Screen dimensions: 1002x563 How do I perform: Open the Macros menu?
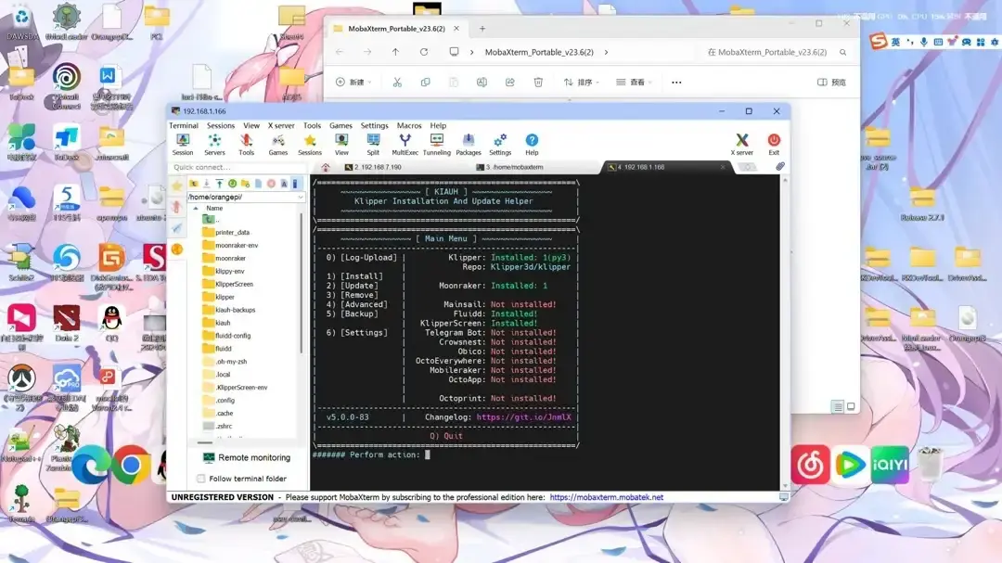pos(409,126)
